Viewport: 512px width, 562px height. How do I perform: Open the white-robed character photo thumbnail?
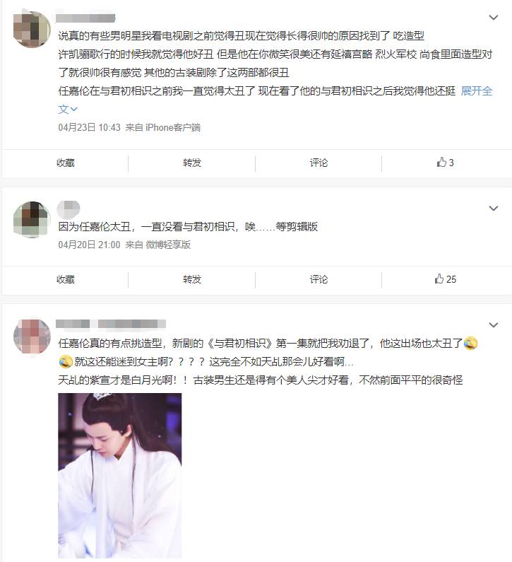click(x=120, y=475)
